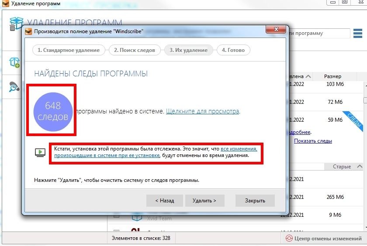Click the dialog title bar app icon
The image size is (367, 246).
28,31
